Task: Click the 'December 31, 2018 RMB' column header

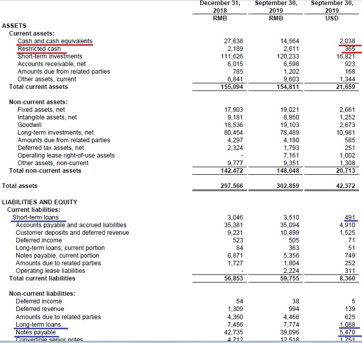Action: tap(220, 10)
